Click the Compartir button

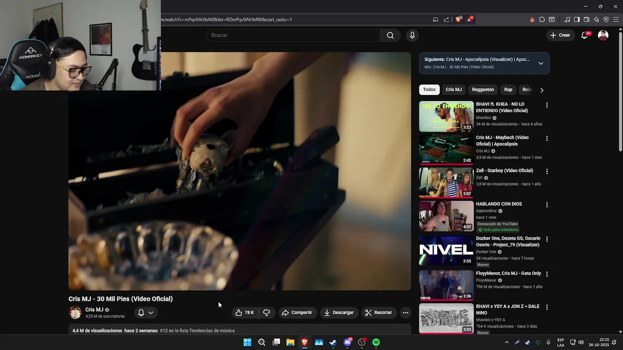click(x=297, y=313)
